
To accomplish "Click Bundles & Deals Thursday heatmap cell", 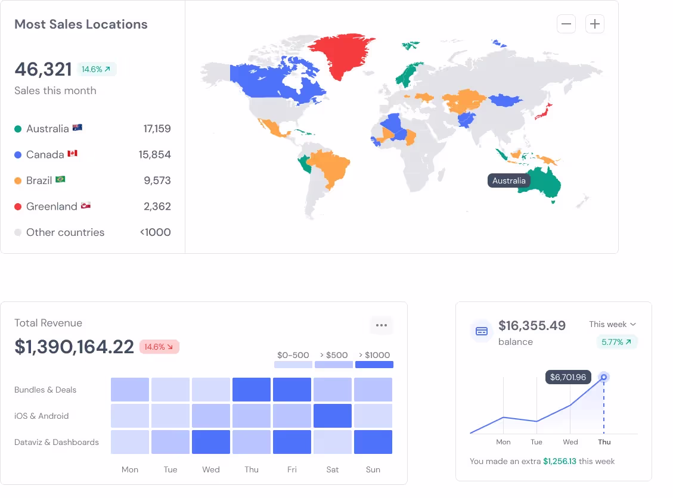I will coord(252,390).
